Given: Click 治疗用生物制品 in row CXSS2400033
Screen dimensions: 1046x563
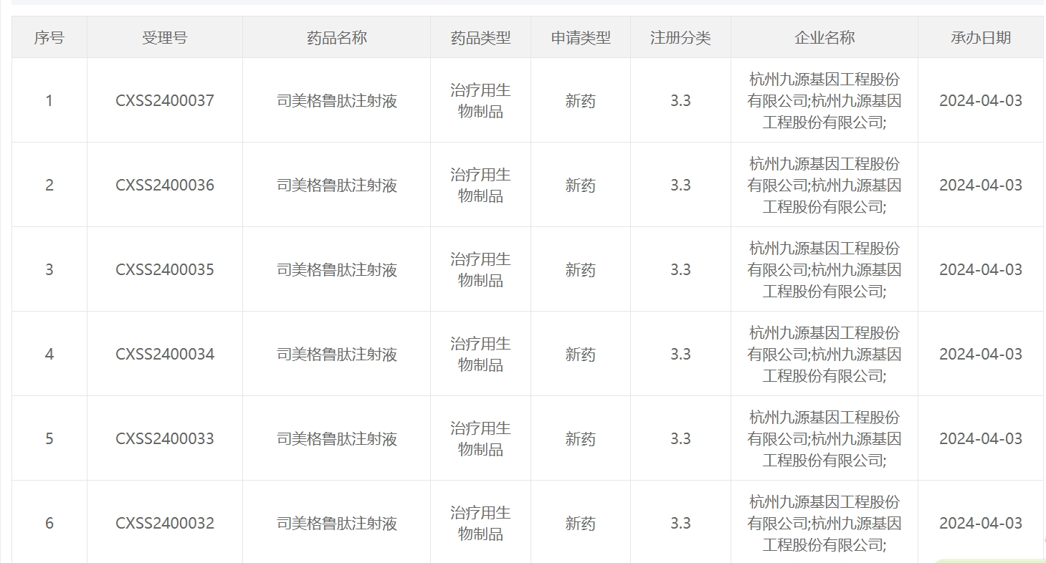Looking at the screenshot, I should click(480, 439).
